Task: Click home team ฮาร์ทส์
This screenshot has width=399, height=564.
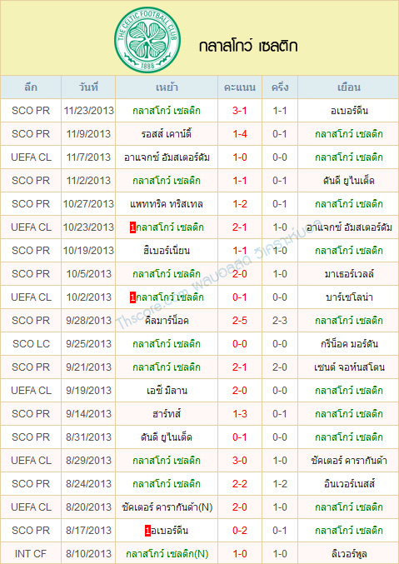Action: pos(167,414)
